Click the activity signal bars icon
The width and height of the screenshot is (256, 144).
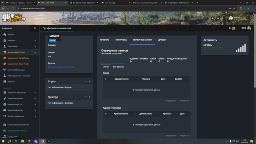pyautogui.click(x=241, y=48)
